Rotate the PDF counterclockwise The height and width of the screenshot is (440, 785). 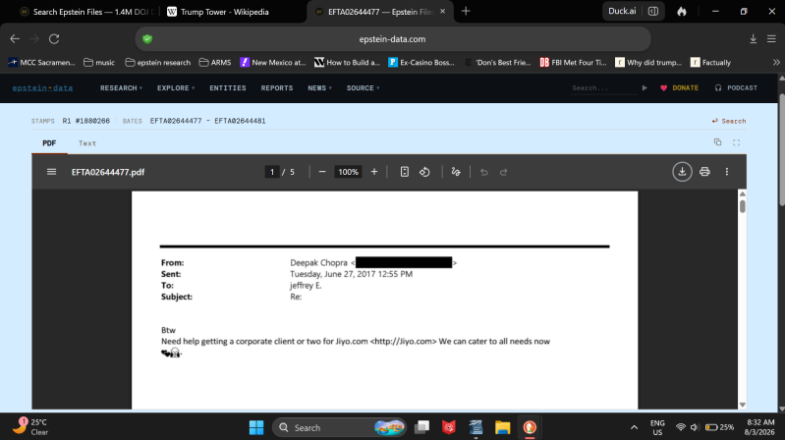424,172
